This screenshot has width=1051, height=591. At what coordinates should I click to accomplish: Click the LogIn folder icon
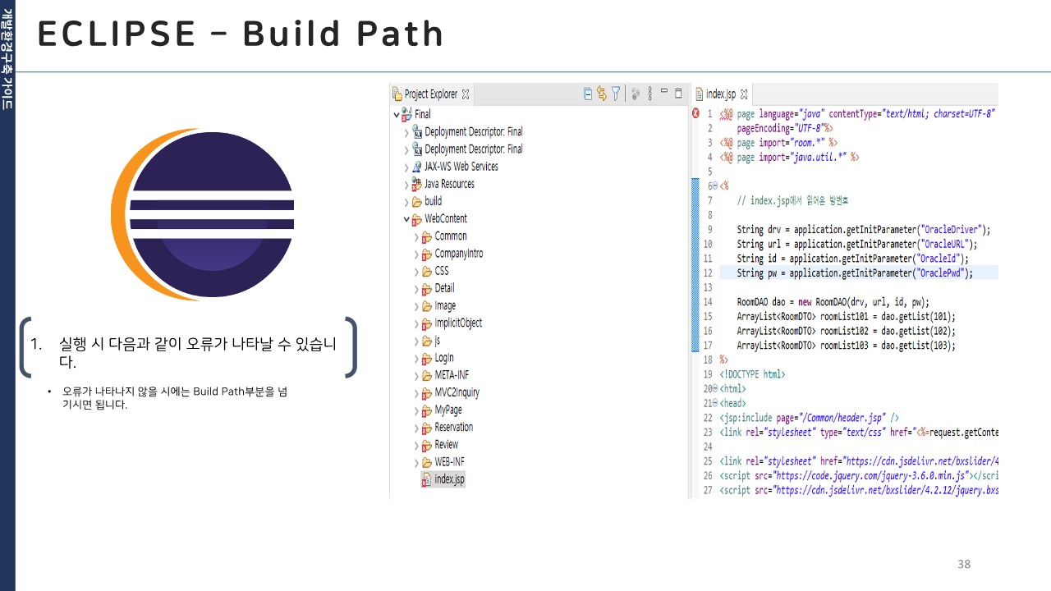(427, 358)
